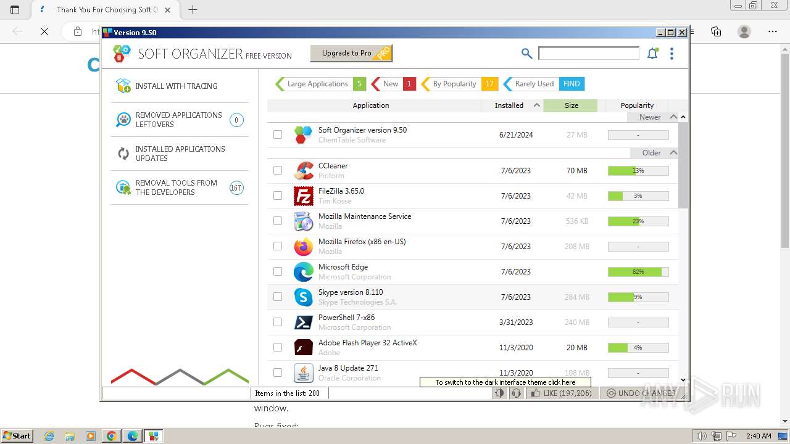
Task: Click Soft Organizer taskbar icon
Action: tap(154, 436)
